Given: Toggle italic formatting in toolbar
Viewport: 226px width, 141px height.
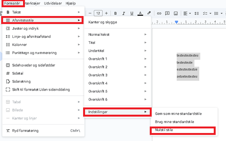Looking at the screenshot, I should coord(123,13).
